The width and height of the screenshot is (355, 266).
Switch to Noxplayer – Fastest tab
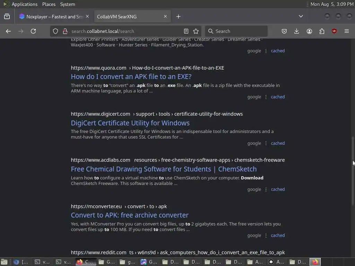[54, 17]
